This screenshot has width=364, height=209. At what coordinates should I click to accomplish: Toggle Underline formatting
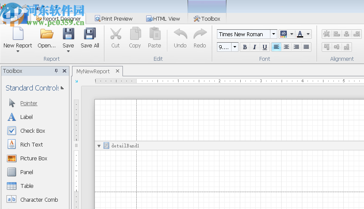point(265,47)
